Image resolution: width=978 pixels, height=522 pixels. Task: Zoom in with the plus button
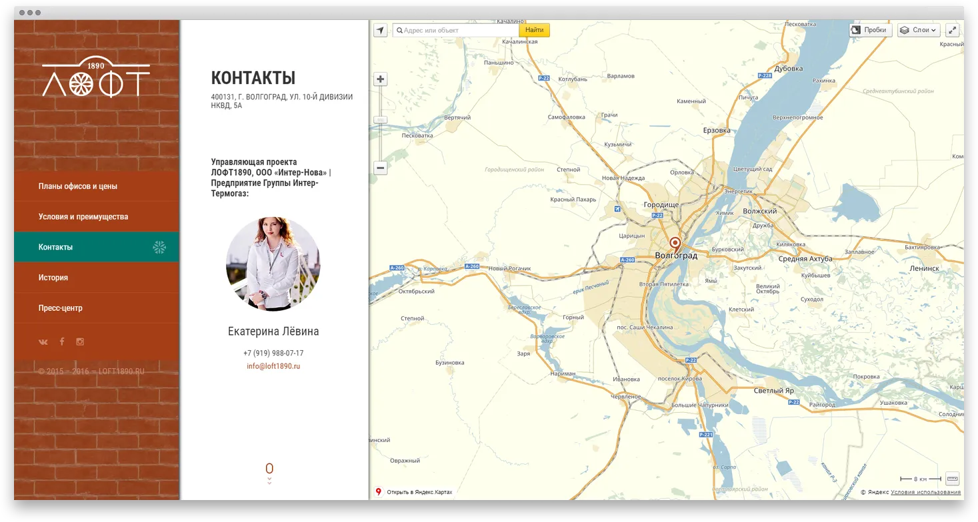(x=381, y=79)
